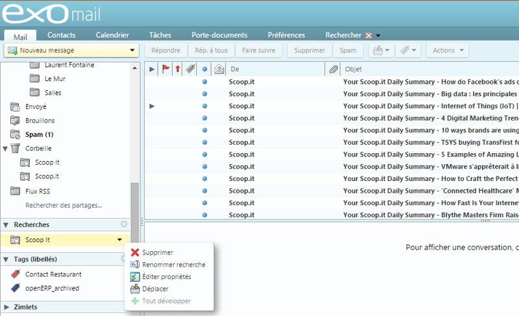519x316 pixels.
Task: Click the folder pane scroll up arrow
Action: (134, 68)
